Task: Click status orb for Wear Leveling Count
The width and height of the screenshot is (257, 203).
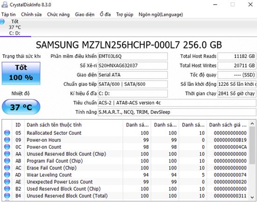Action: 7,175
